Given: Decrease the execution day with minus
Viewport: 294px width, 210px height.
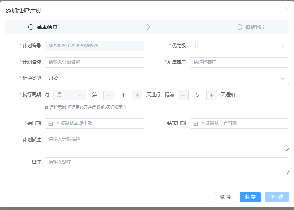Looking at the screenshot, I should 109,95.
